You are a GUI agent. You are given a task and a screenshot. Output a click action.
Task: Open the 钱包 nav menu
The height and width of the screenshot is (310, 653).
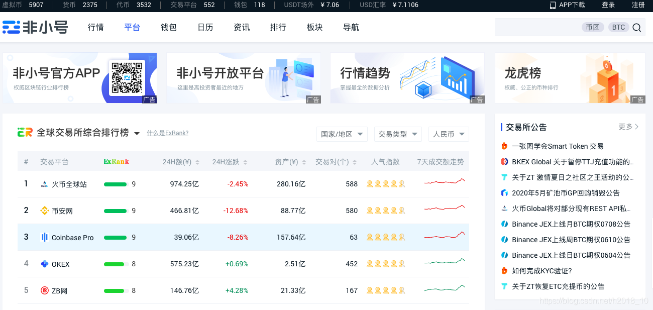tap(169, 27)
